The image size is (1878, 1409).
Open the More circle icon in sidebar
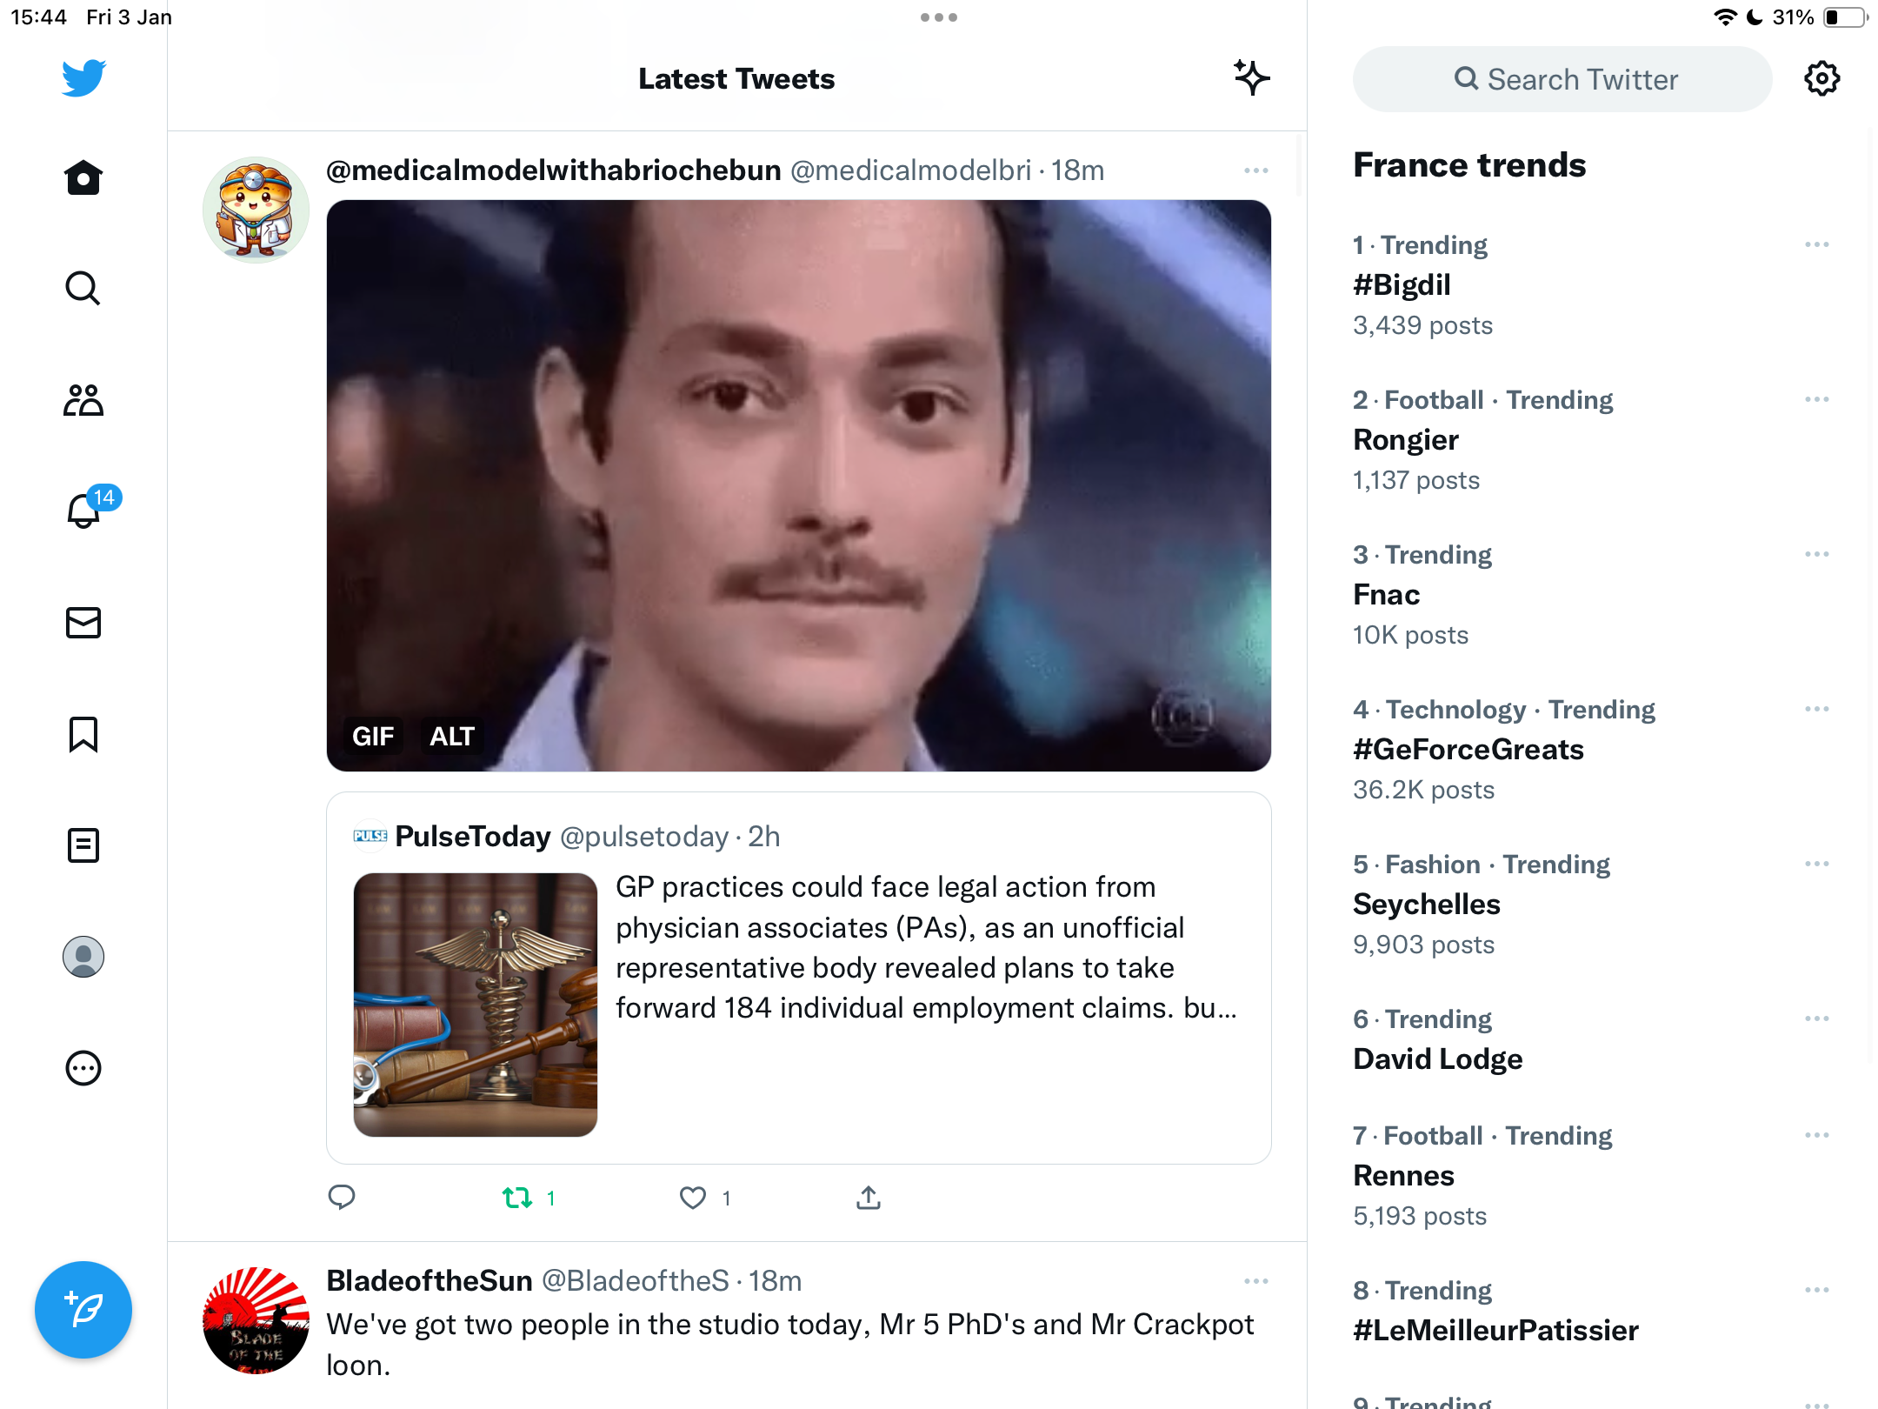83,1068
